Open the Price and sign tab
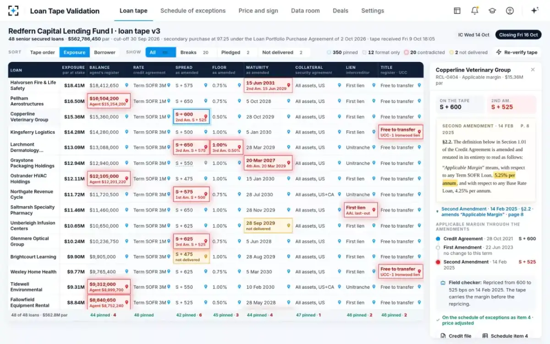550x344 pixels. [x=258, y=11]
